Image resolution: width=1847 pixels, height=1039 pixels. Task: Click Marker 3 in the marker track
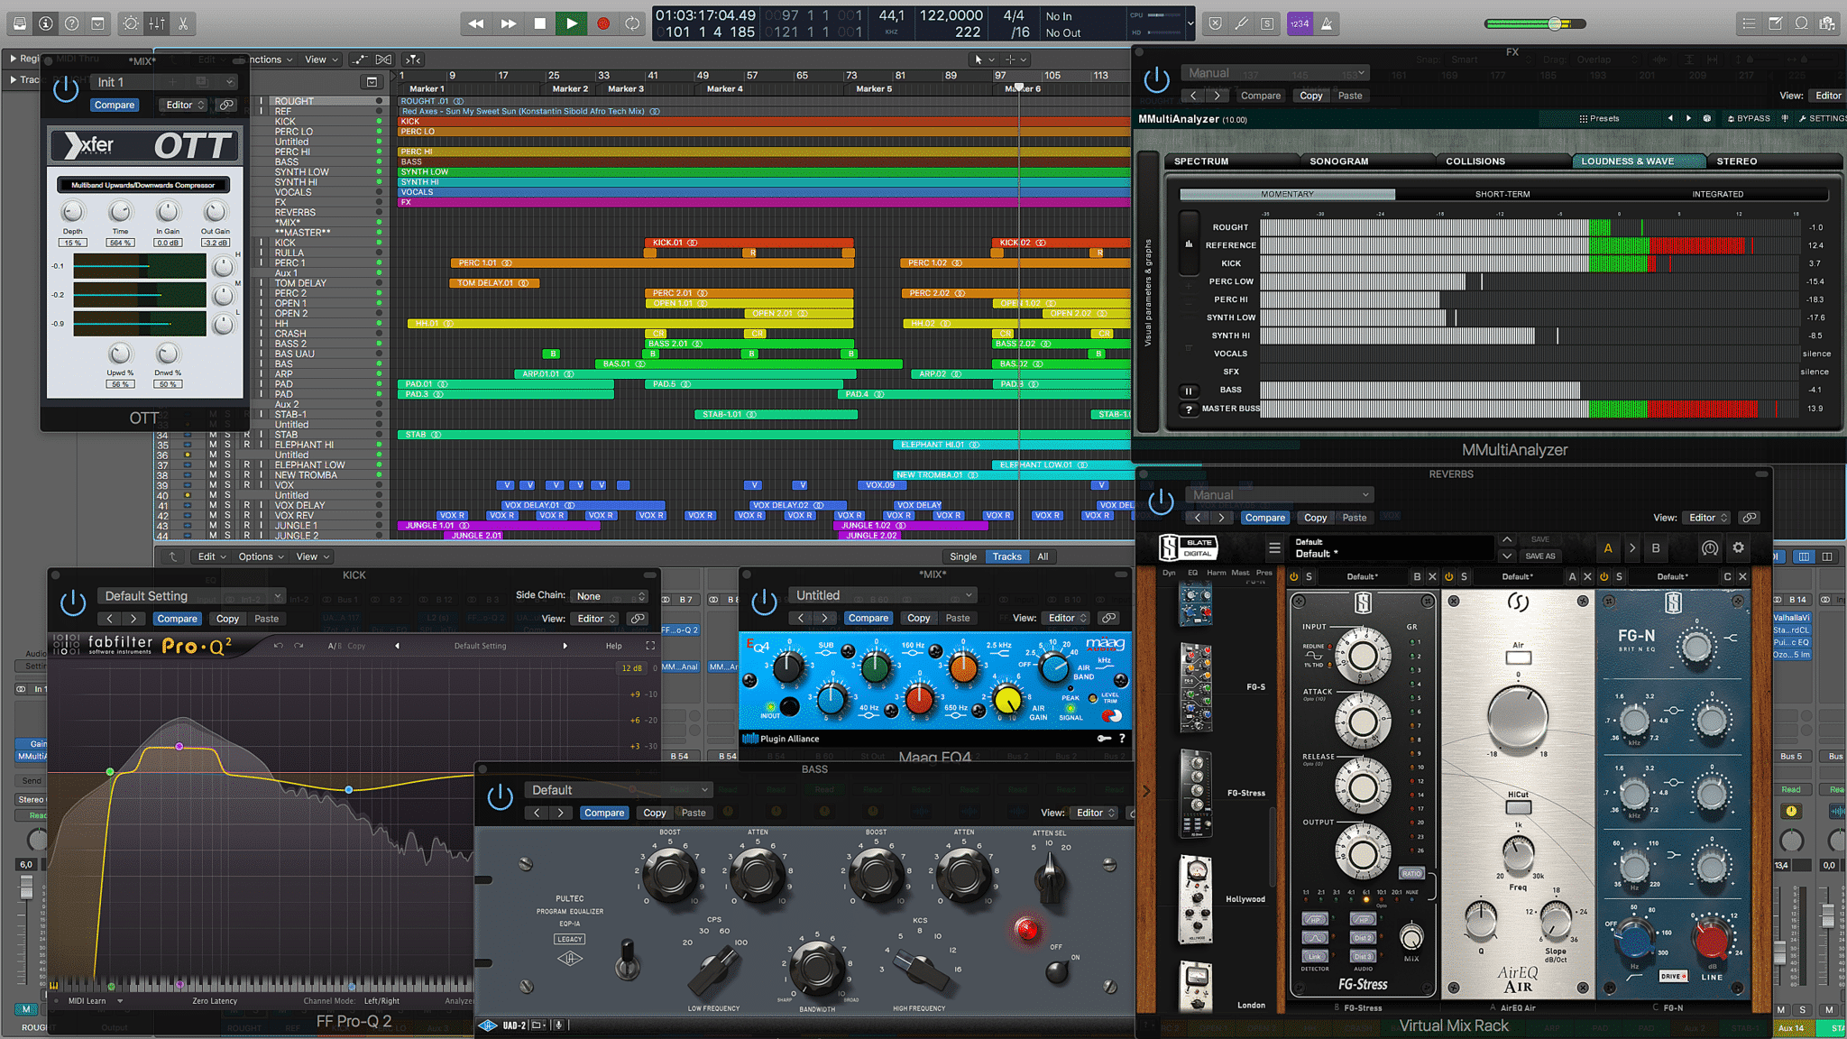(x=626, y=88)
